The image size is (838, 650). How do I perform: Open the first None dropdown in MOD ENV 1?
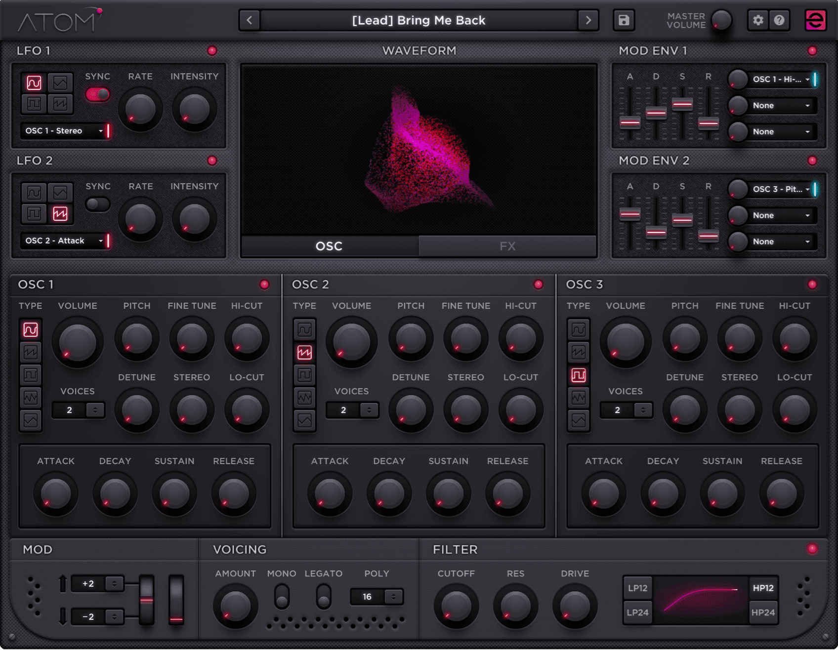[x=772, y=105]
